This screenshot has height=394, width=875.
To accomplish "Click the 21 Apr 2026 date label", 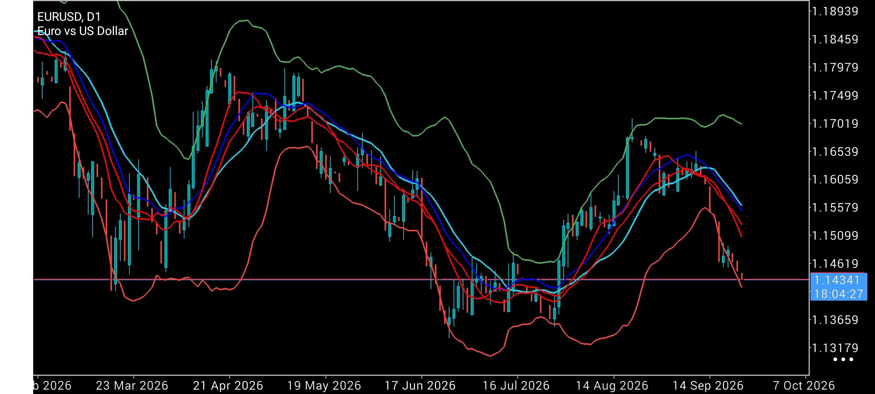I will (x=228, y=386).
